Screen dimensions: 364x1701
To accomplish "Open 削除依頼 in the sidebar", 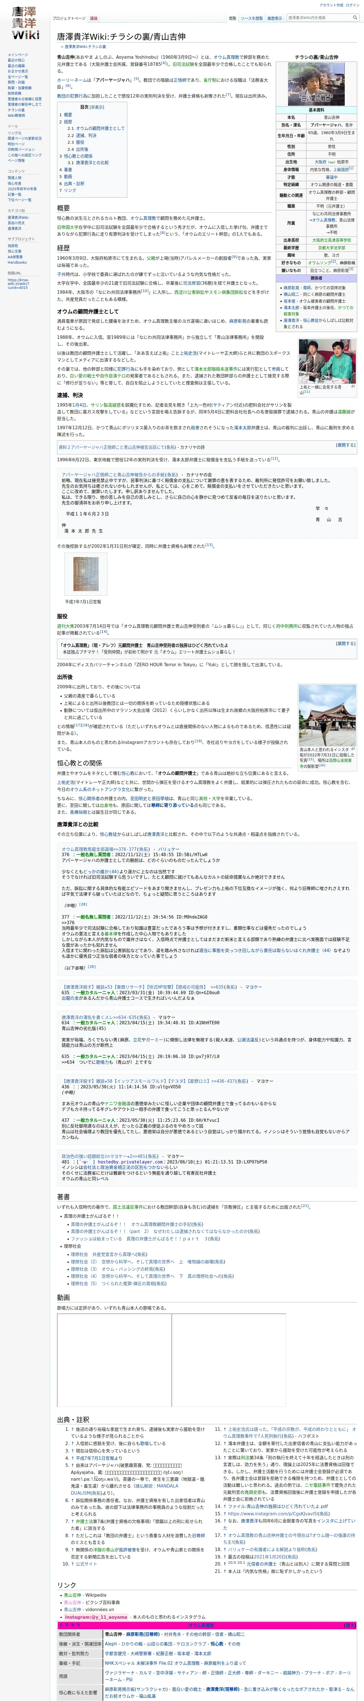I will point(14,93).
